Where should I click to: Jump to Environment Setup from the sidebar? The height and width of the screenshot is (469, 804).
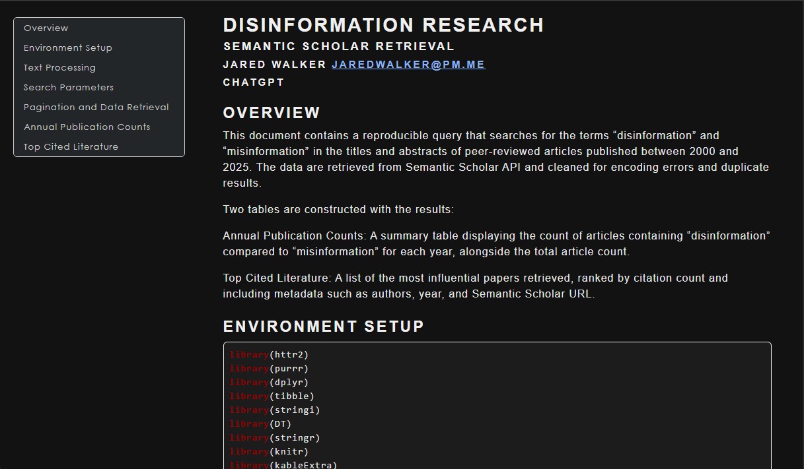click(68, 47)
